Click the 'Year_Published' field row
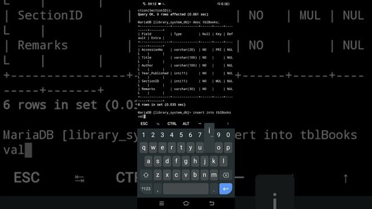Viewport: 372px width, 209px height. pyautogui.click(x=185, y=73)
